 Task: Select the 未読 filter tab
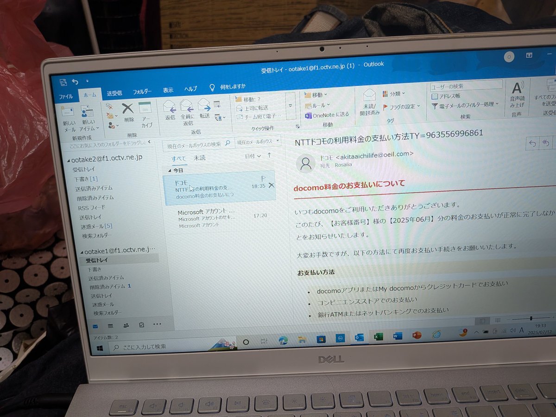200,158
